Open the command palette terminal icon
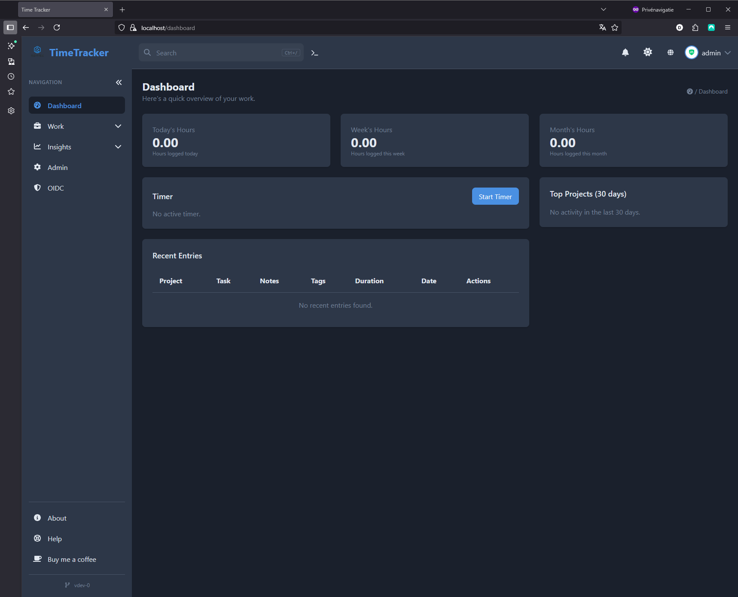The width and height of the screenshot is (738, 597). pos(314,53)
